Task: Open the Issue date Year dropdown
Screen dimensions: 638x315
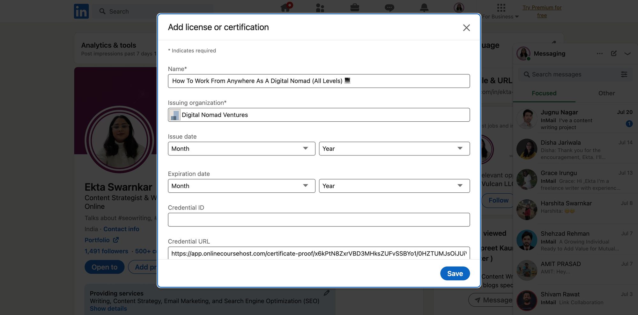Action: point(394,149)
